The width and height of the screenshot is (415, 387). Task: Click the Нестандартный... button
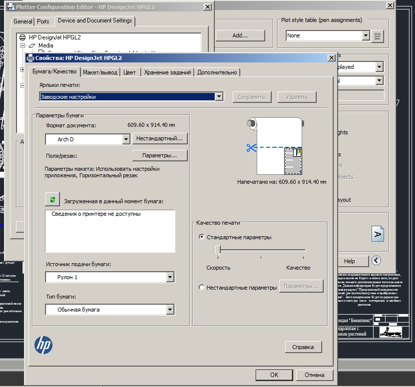point(160,138)
